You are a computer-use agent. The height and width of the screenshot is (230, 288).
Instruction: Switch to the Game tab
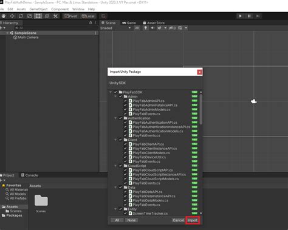(x=129, y=23)
